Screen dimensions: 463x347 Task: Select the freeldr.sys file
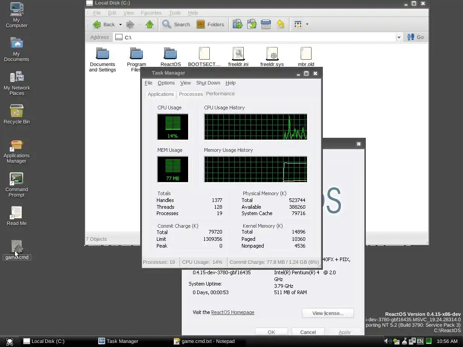(x=272, y=57)
